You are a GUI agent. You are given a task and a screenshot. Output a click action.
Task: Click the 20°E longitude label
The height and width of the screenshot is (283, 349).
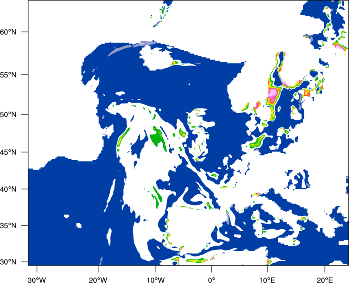(325, 280)
